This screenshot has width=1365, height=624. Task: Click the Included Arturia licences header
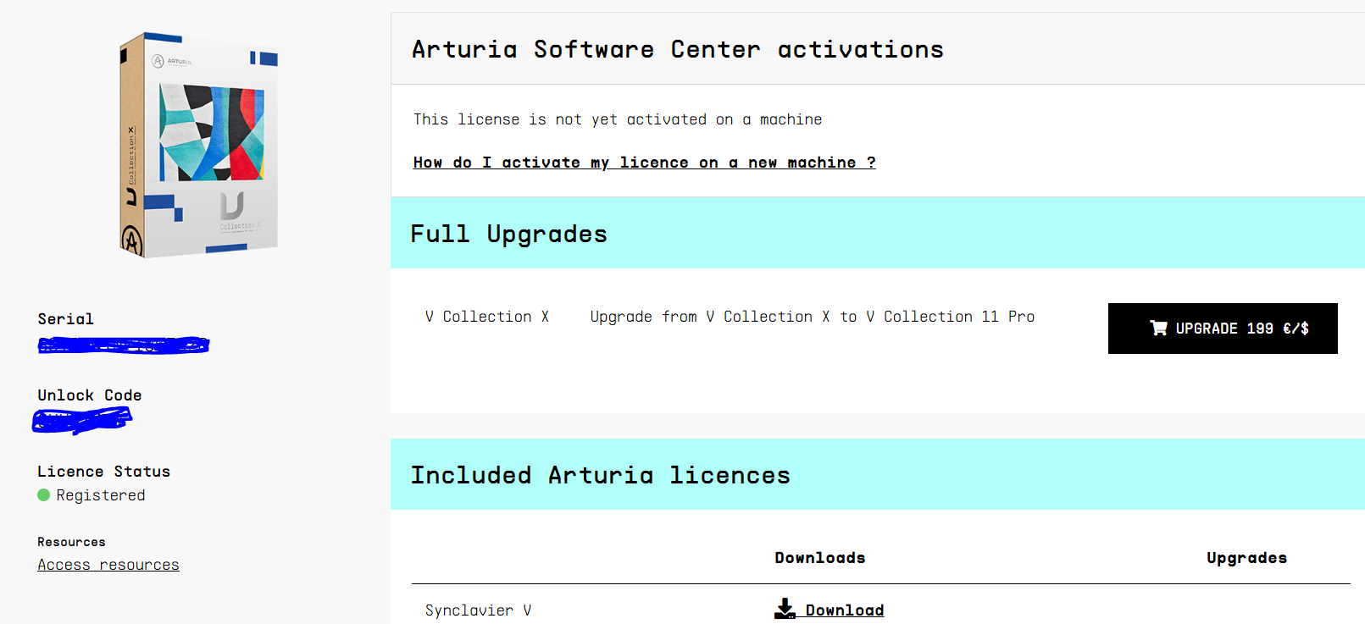(878, 474)
